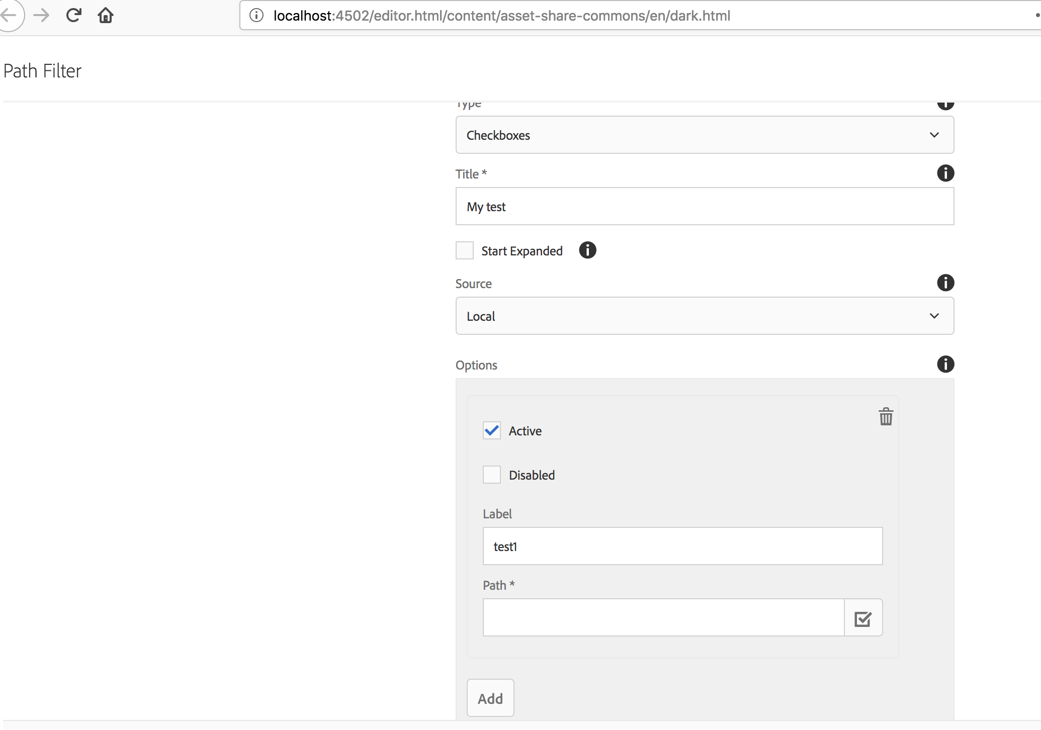Go to the browser home page
Screen dimensions: 1041x730
[106, 15]
